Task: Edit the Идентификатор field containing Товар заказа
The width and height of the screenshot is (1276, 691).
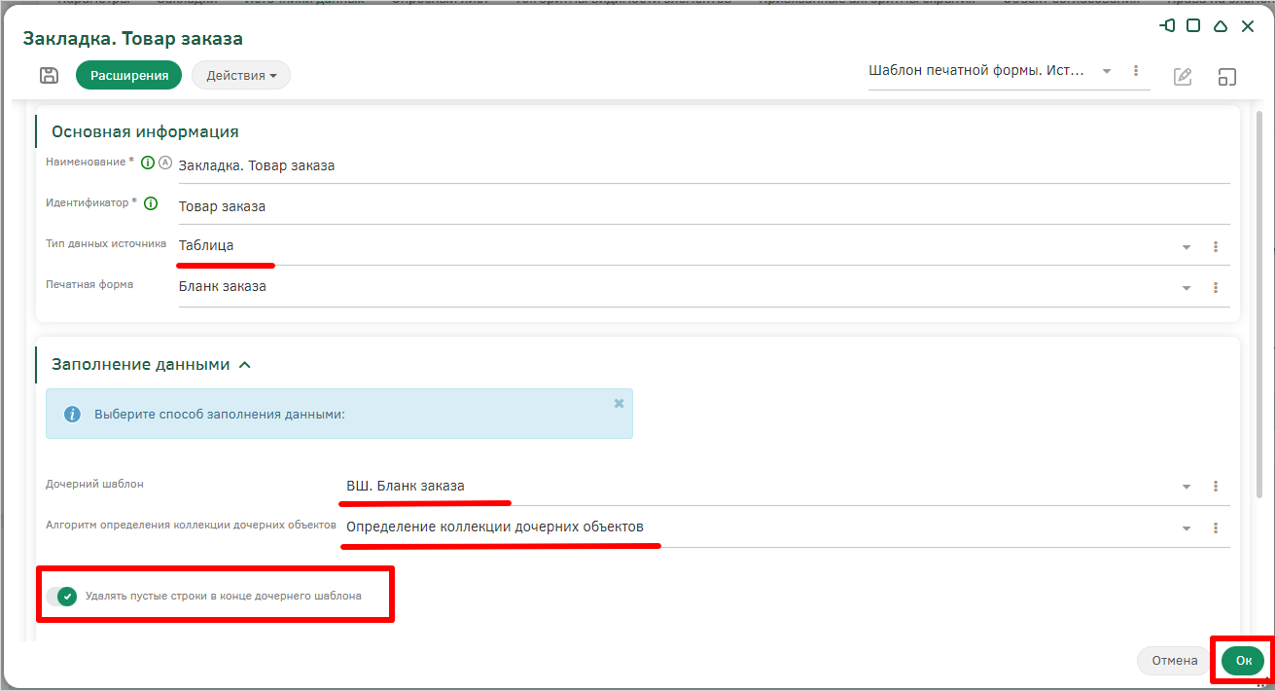Action: click(x=704, y=206)
